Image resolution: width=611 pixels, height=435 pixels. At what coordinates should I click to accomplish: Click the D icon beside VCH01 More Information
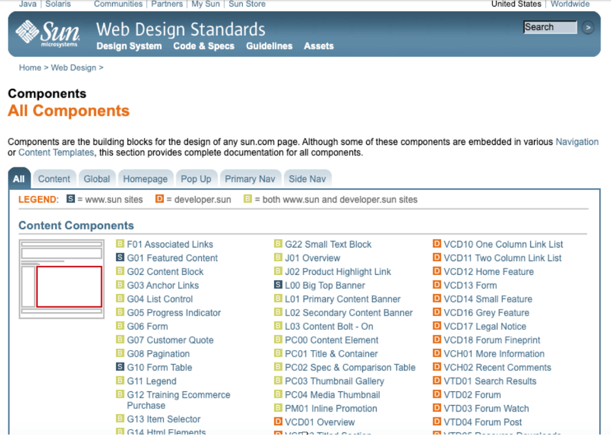tap(437, 353)
